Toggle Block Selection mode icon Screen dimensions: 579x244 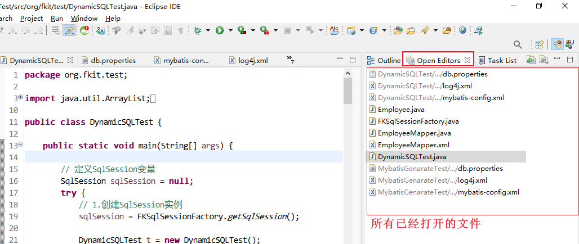(x=168, y=30)
